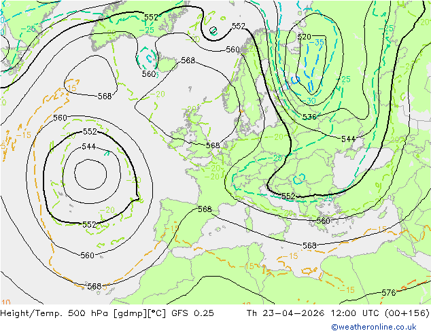Click the '(00+156)' forecast hour text

pyautogui.click(x=407, y=313)
